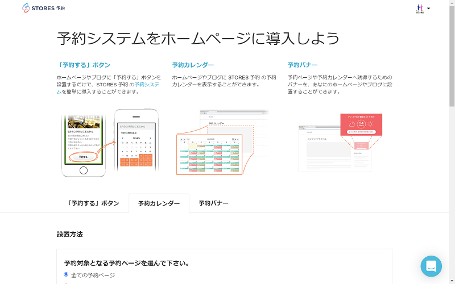Click the 予約対象となる予約ページ instruction text
The image size is (455, 284).
pos(127,264)
